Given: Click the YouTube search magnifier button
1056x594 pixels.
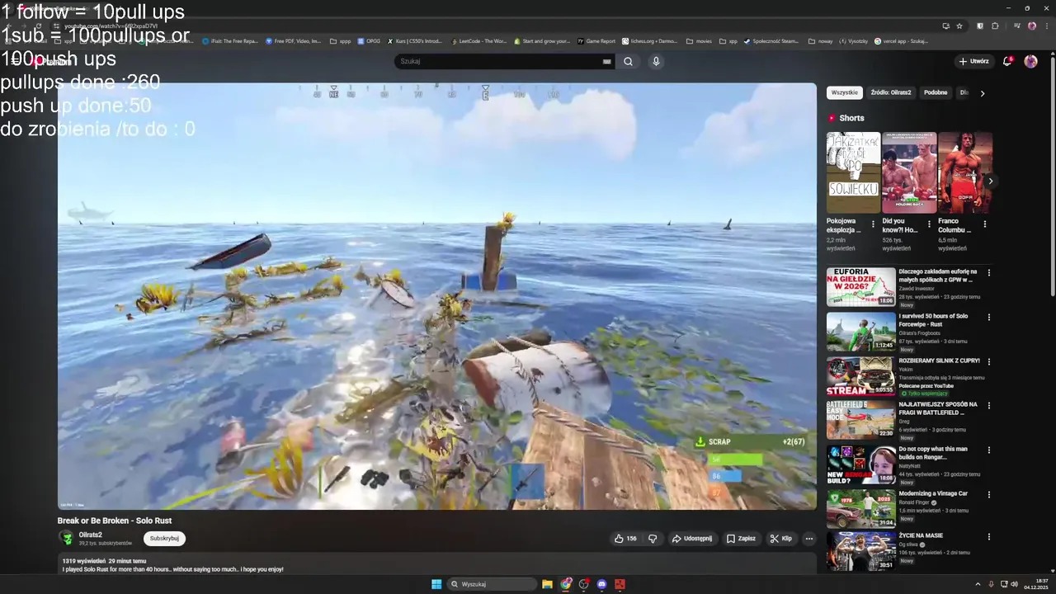Looking at the screenshot, I should tap(628, 61).
